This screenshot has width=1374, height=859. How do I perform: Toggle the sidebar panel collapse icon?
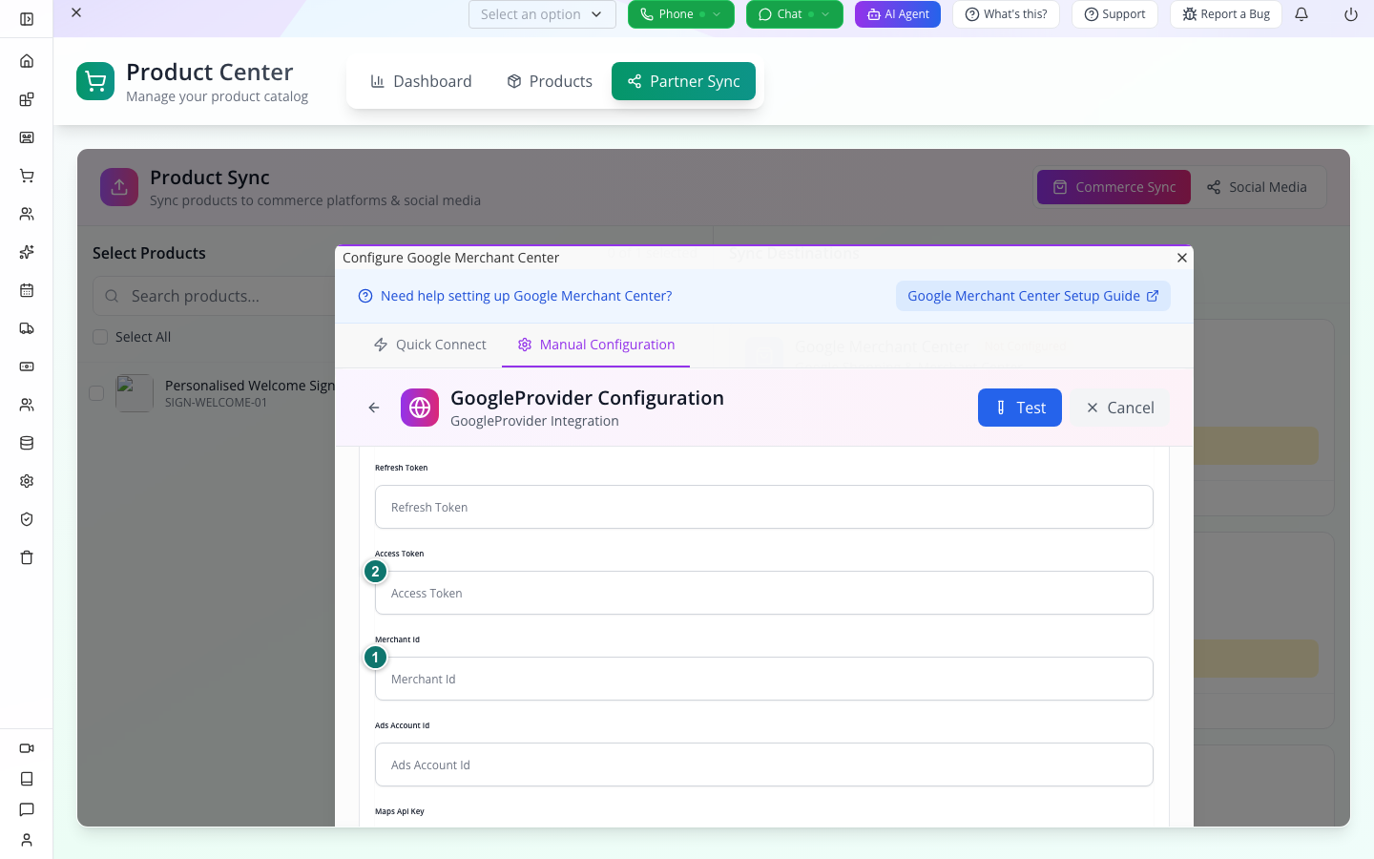point(27,19)
